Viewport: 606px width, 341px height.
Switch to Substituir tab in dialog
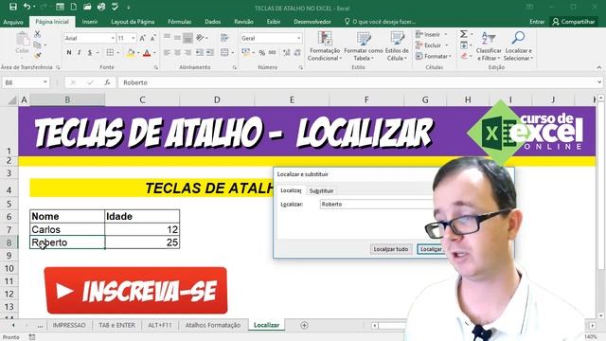[321, 190]
